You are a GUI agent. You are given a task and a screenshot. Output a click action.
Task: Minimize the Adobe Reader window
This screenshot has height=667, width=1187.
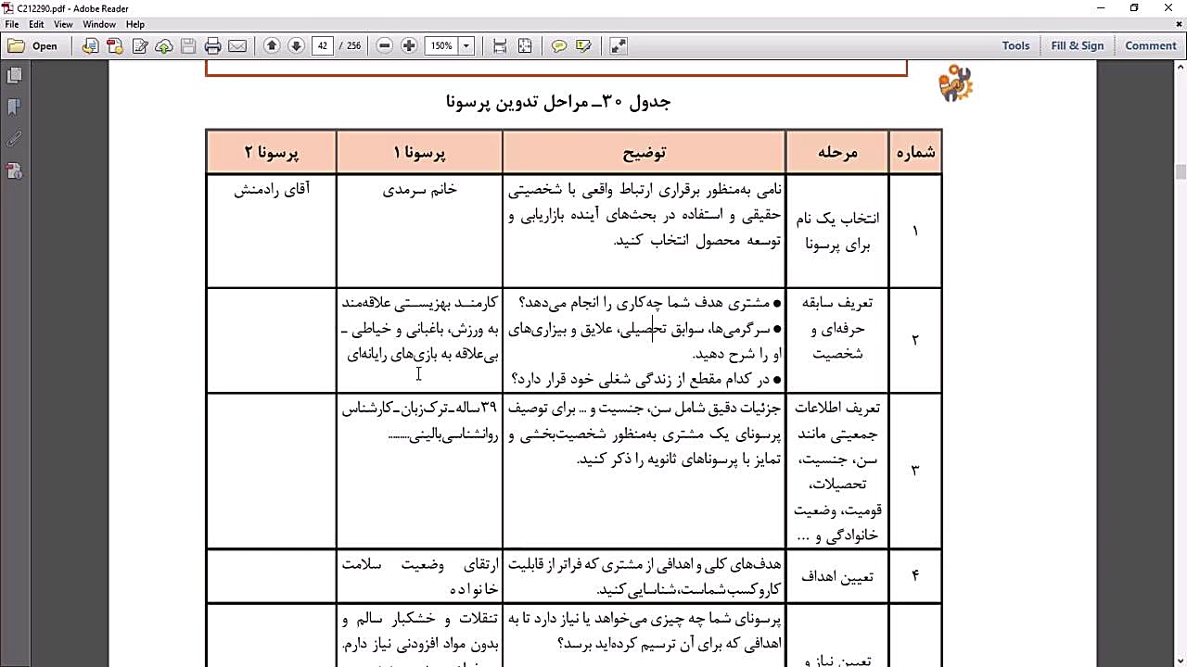[1101, 7]
